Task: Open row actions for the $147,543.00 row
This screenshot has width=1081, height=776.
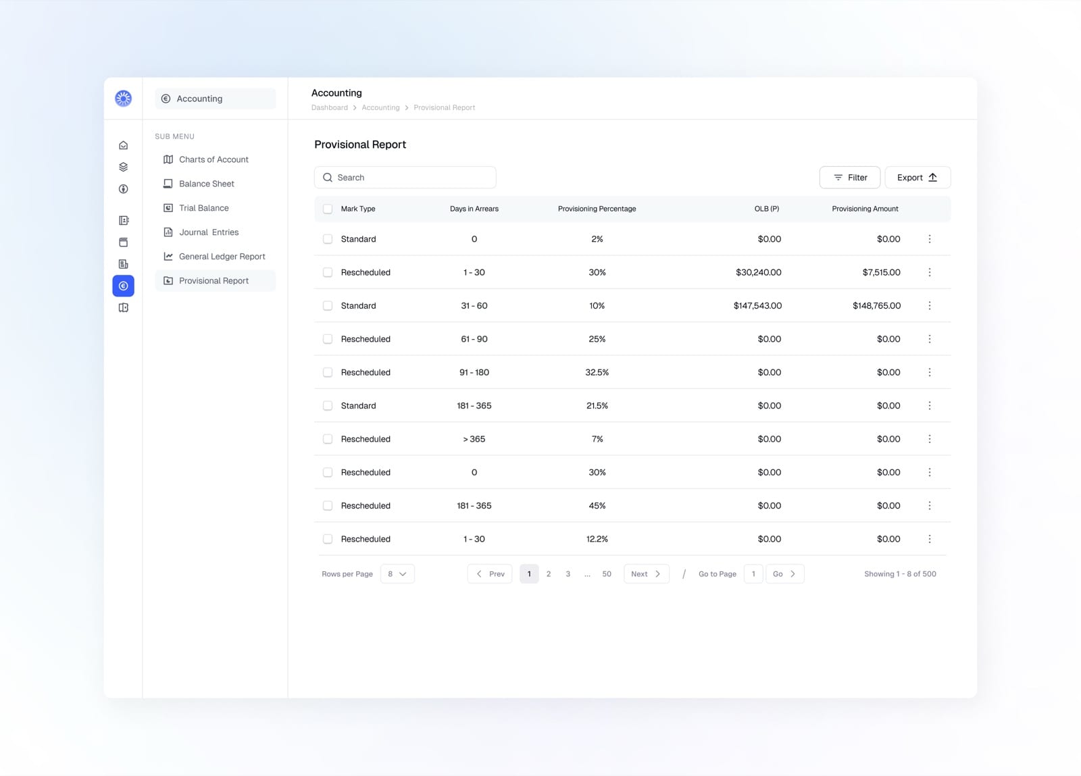Action: [930, 306]
